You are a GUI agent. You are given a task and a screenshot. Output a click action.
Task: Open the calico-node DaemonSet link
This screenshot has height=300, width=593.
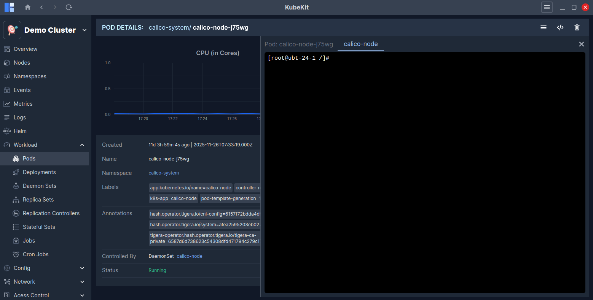pyautogui.click(x=190, y=256)
